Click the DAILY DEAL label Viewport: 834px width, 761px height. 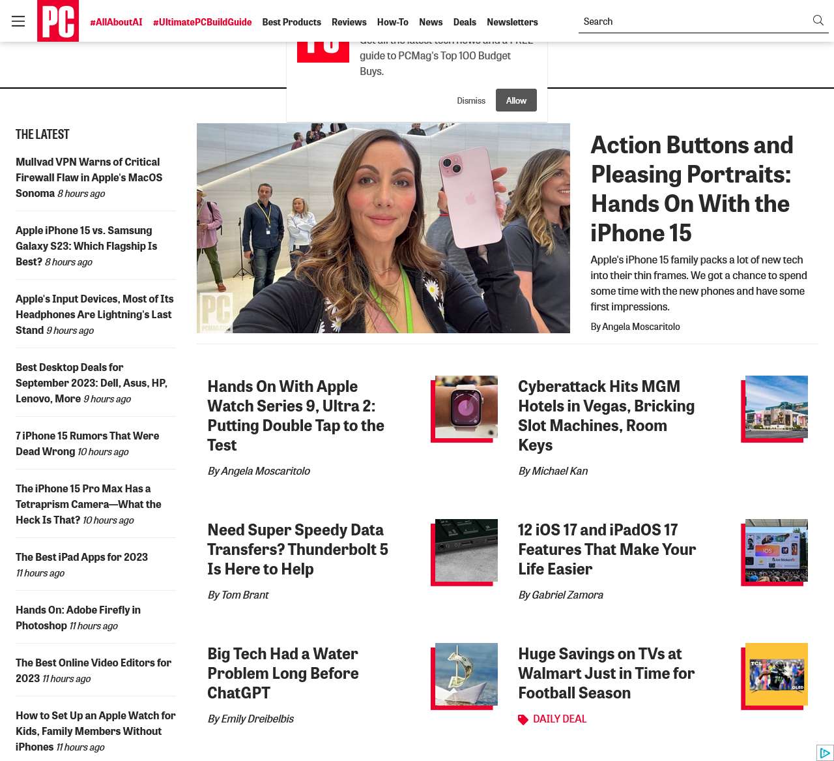560,719
